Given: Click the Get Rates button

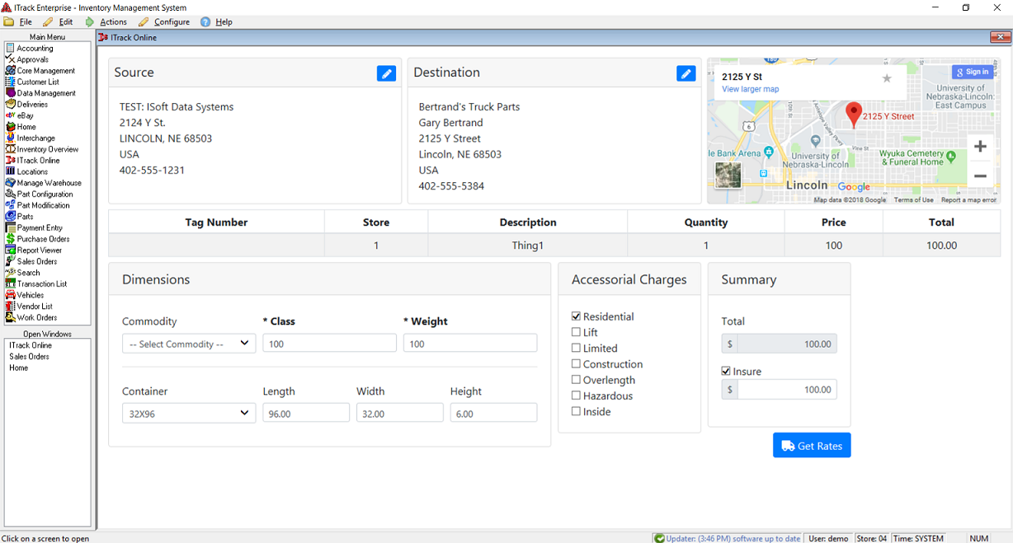Looking at the screenshot, I should 812,446.
